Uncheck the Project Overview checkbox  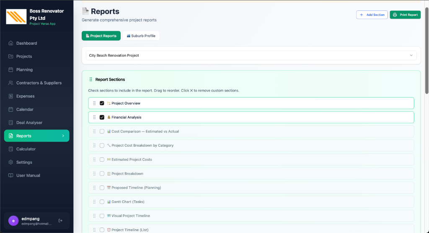pos(102,103)
